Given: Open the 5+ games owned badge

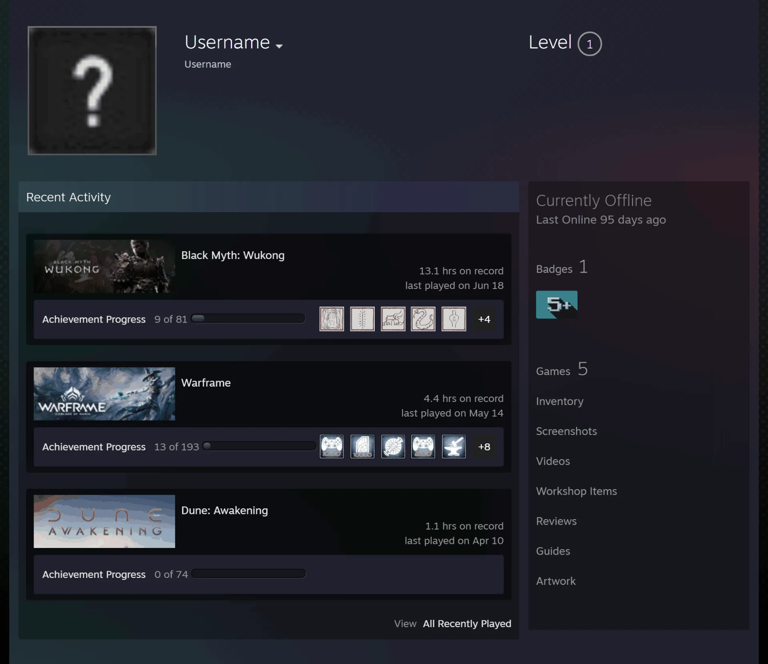Looking at the screenshot, I should 556,305.
